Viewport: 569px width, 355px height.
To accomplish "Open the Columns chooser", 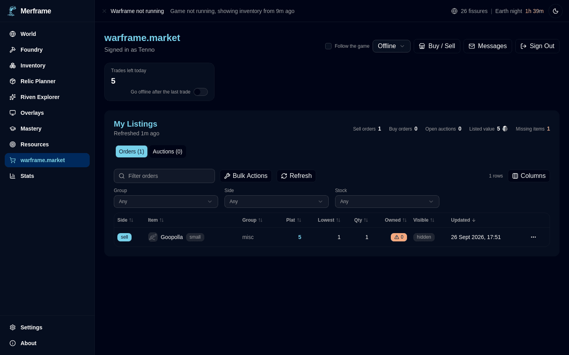I will pyautogui.click(x=529, y=176).
